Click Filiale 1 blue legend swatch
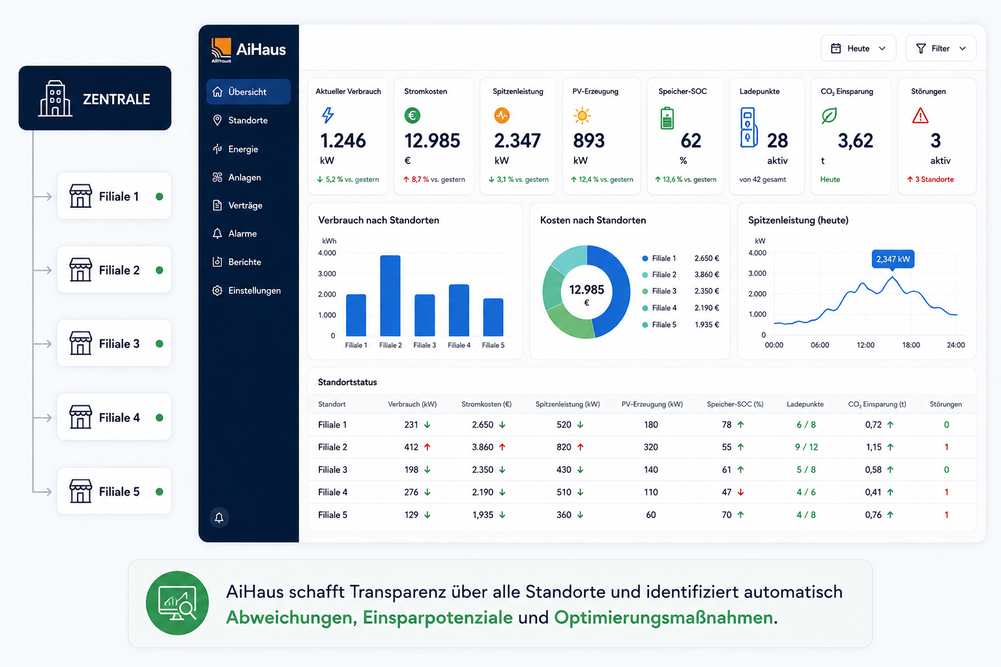 click(x=645, y=259)
